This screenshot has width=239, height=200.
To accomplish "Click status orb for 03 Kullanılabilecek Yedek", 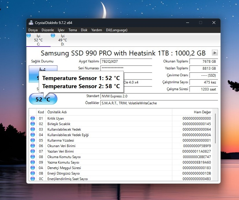I will pos(33,129).
